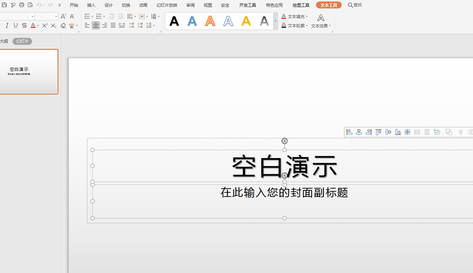Open the quick access toolbar customize dropdown
Screen dimensions: 473x273
[59, 5]
